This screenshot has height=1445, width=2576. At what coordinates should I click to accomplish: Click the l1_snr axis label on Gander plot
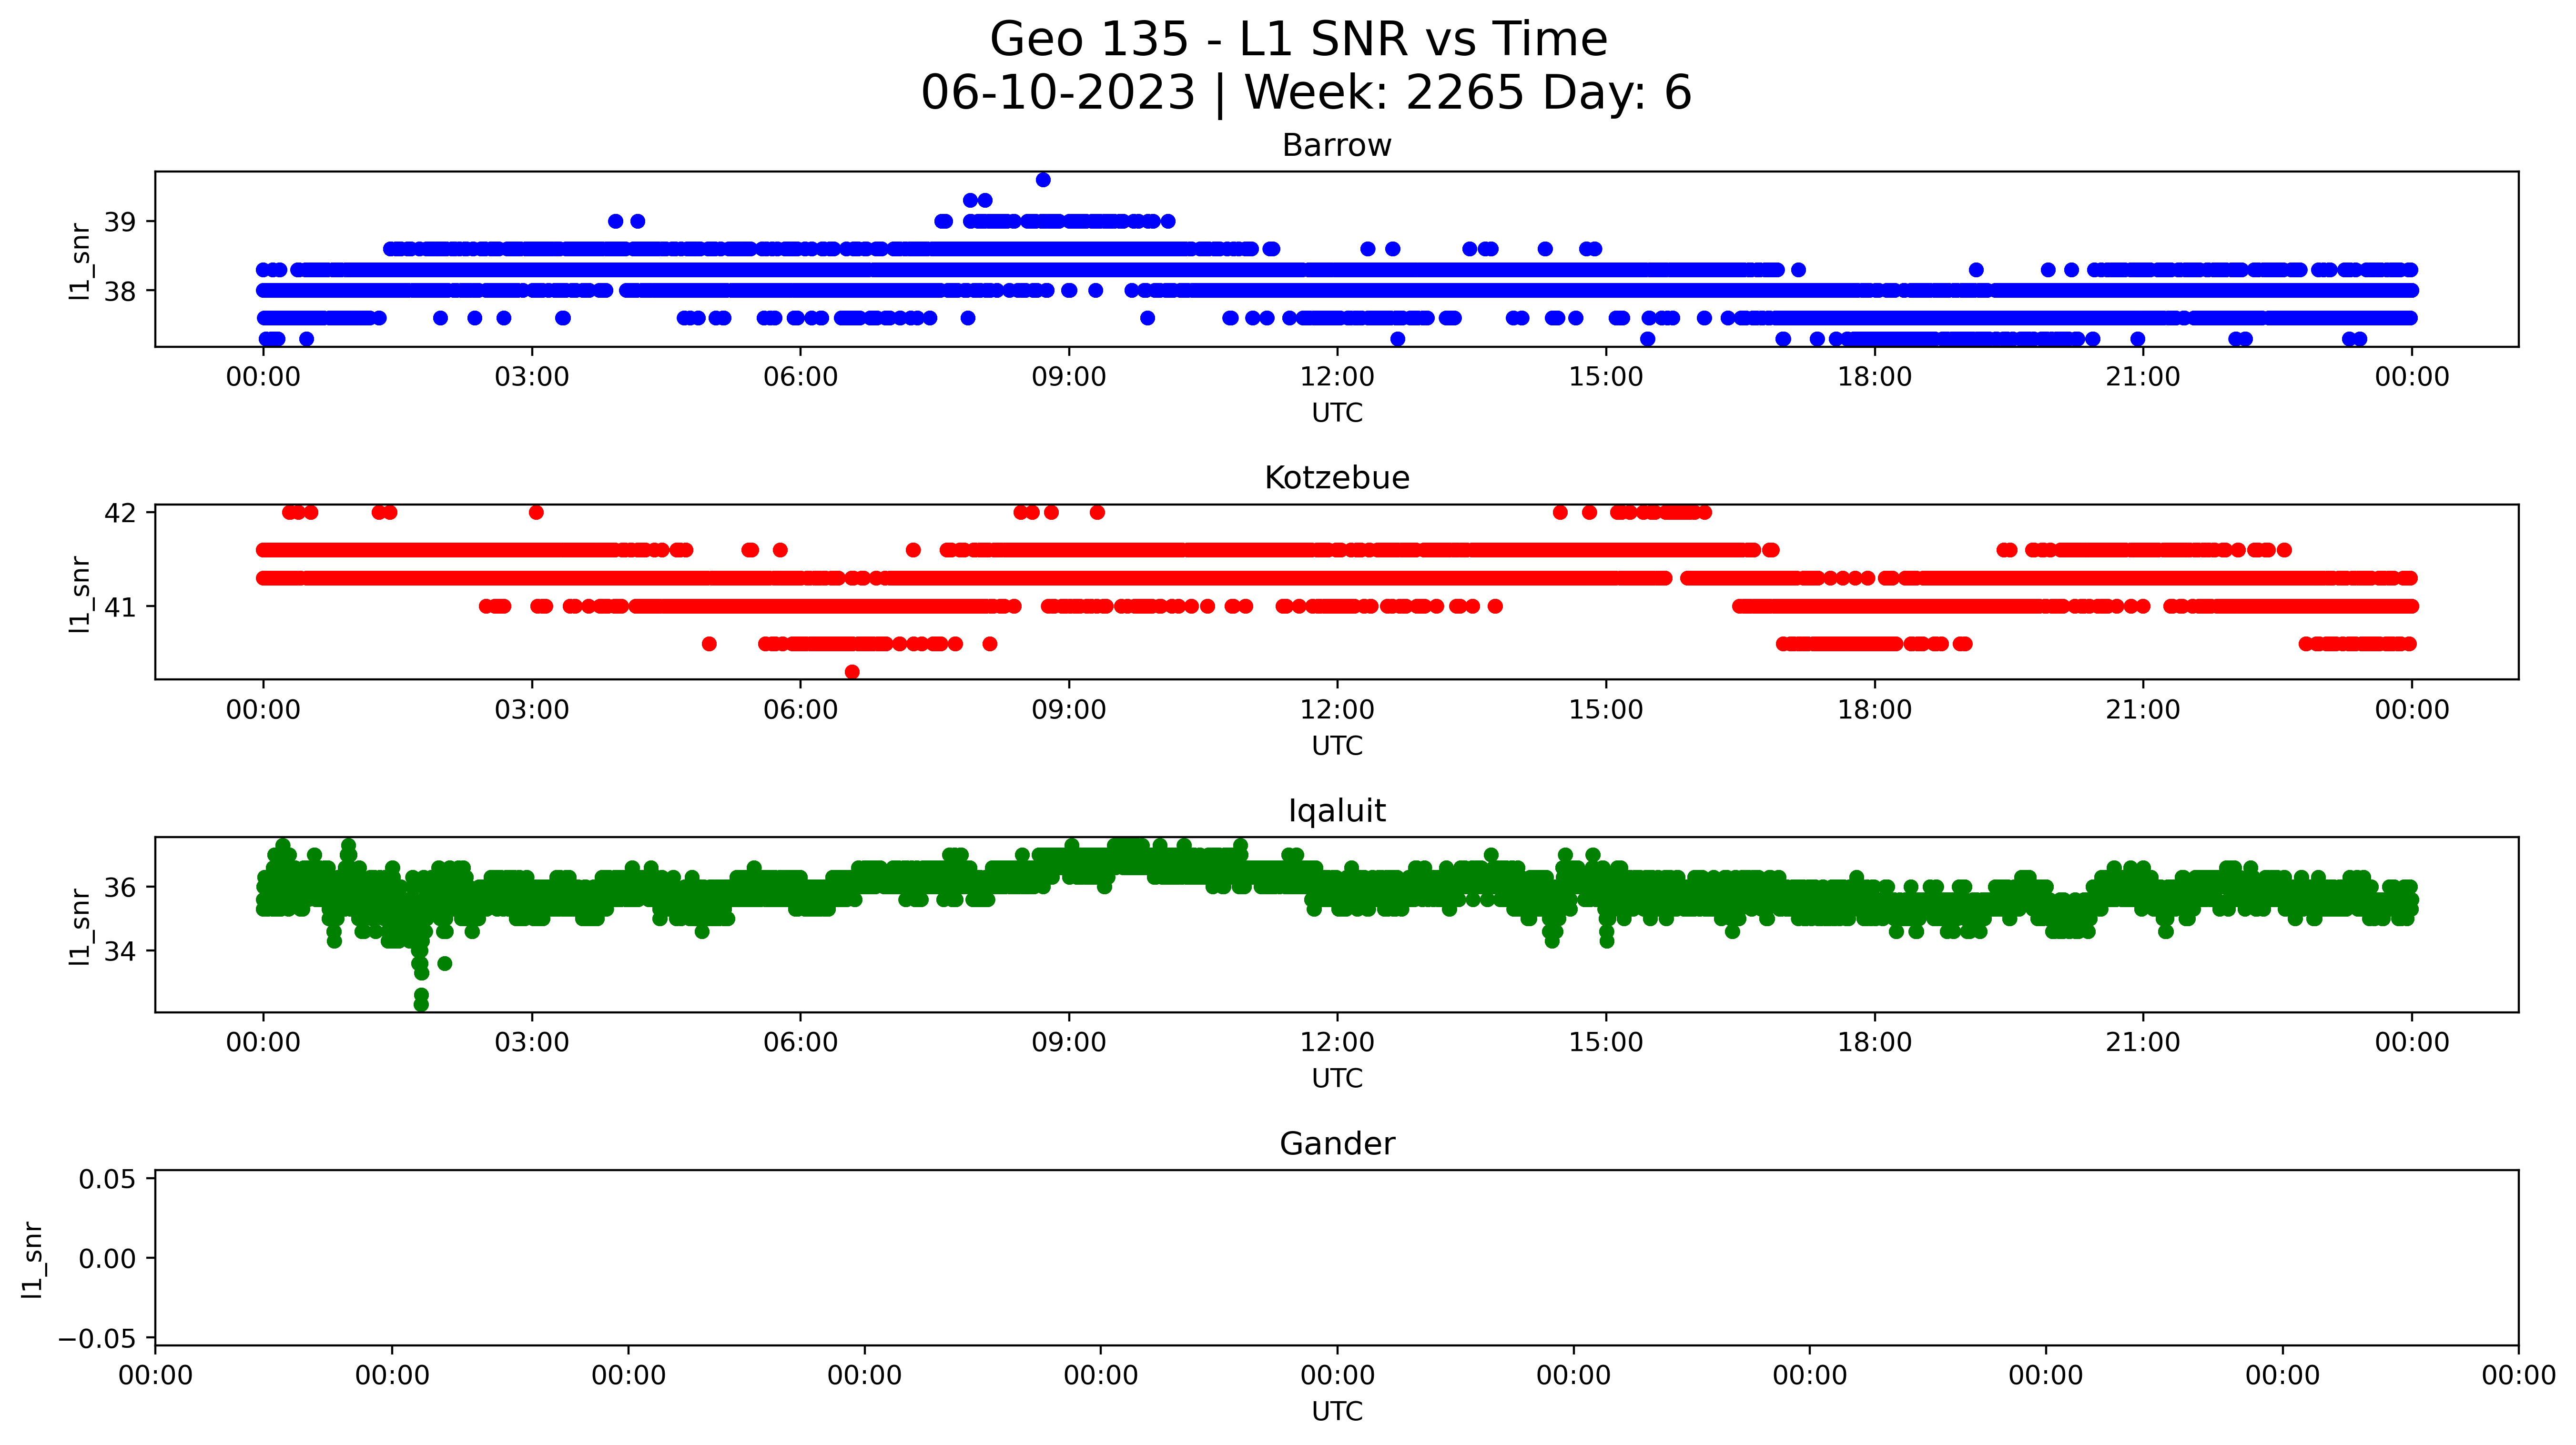32,1259
